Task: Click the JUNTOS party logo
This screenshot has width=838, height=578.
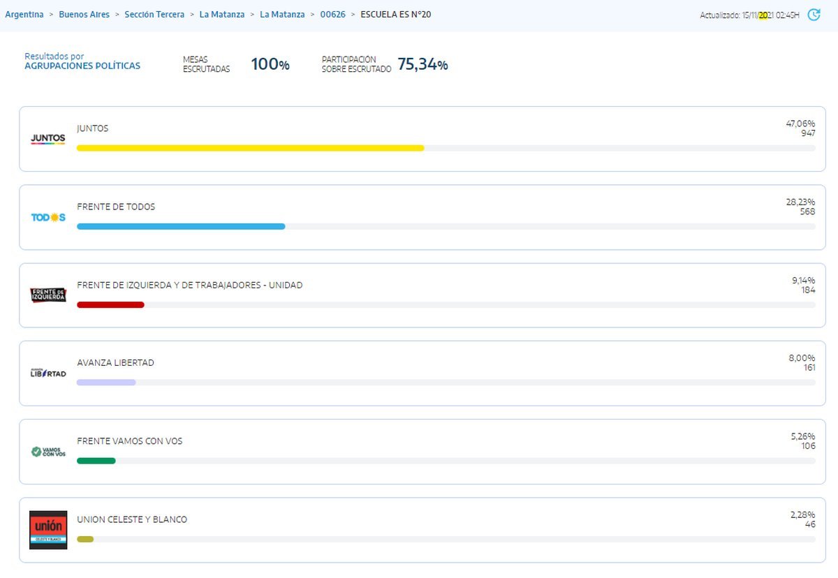Action: coord(48,139)
